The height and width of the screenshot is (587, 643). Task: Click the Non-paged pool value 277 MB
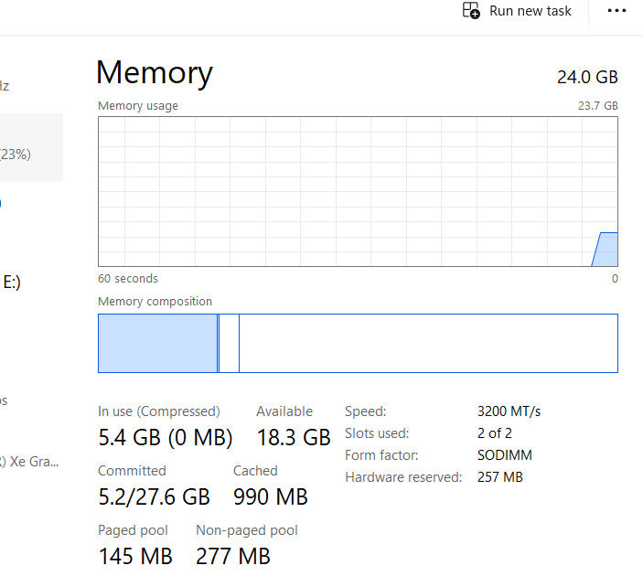(x=233, y=555)
